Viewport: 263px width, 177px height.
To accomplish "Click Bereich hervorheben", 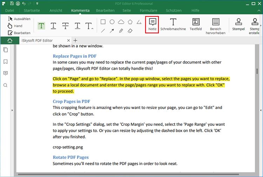I will 216,26.
